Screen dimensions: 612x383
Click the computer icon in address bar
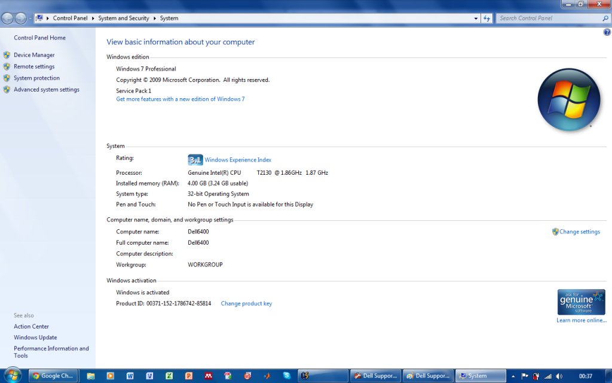click(x=39, y=18)
